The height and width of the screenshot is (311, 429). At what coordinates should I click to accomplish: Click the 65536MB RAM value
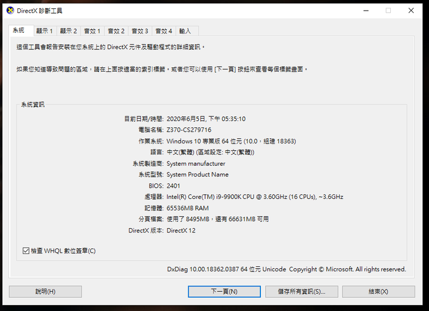coord(188,208)
